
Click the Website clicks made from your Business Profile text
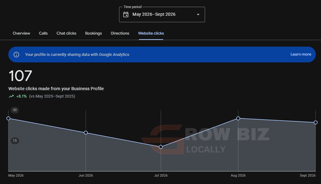tap(56, 89)
